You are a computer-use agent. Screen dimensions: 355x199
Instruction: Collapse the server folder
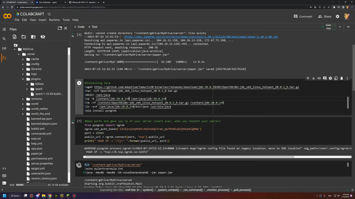pos(19,54)
